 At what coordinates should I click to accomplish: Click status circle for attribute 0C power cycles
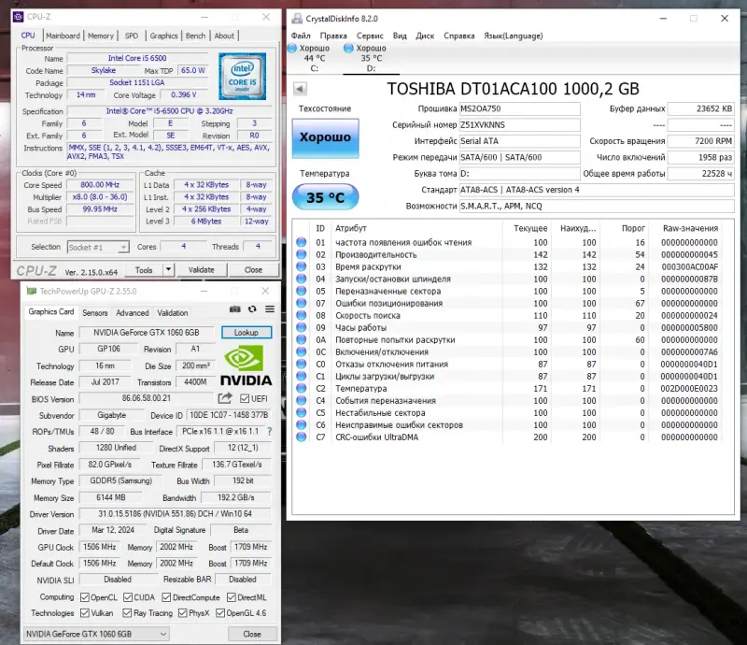(301, 351)
